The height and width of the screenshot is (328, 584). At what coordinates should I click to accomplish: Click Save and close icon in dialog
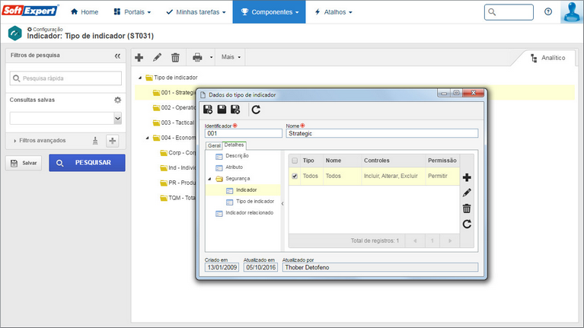(x=235, y=110)
